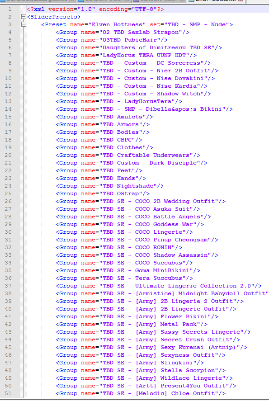269x401 pixels.
Task: Click the "02 TBD Sexlab Strapon" group line
Action: 123,32
